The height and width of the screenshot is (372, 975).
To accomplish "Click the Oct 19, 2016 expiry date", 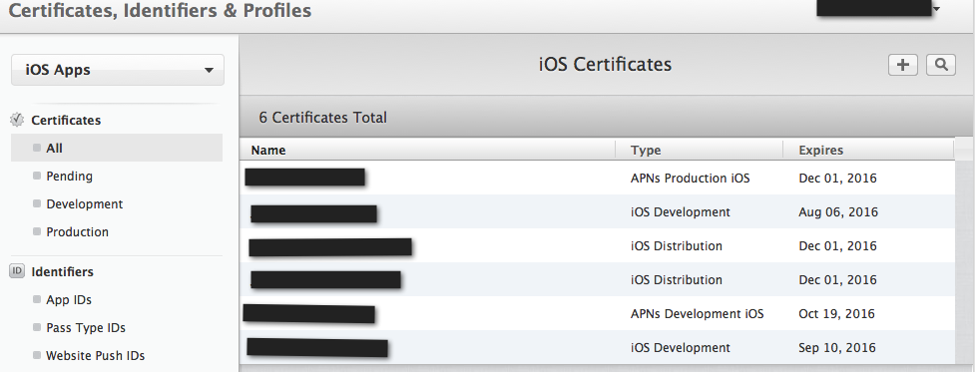I will pyautogui.click(x=836, y=313).
